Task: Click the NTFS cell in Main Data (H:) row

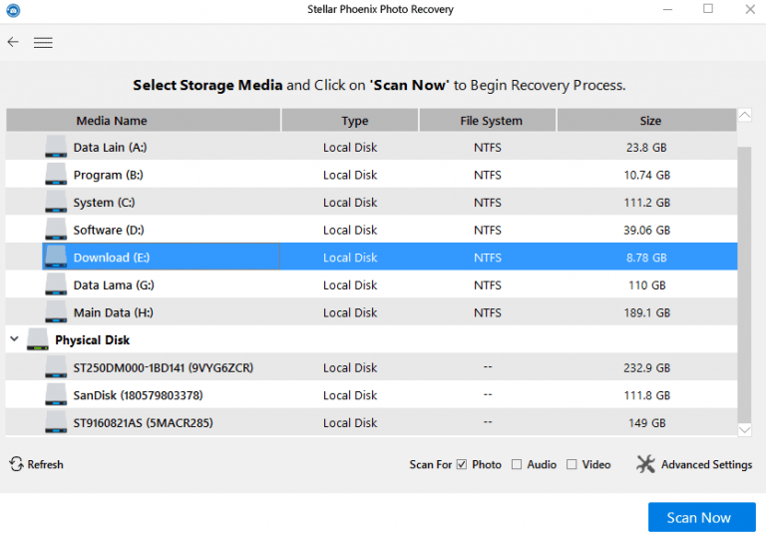Action: 488,312
